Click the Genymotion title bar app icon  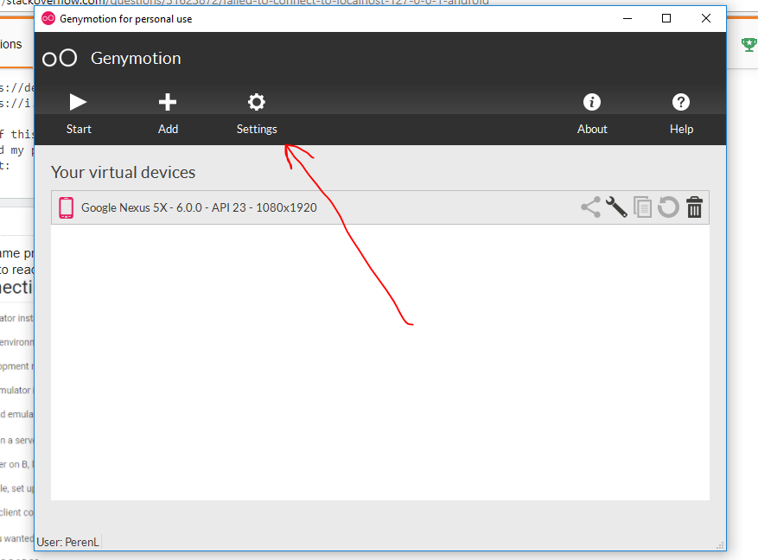tap(48, 19)
